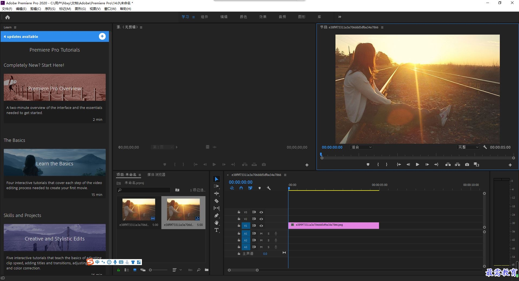Switch to the 编辑 workspace
Viewport: 519px width, 281px height.
tap(224, 17)
